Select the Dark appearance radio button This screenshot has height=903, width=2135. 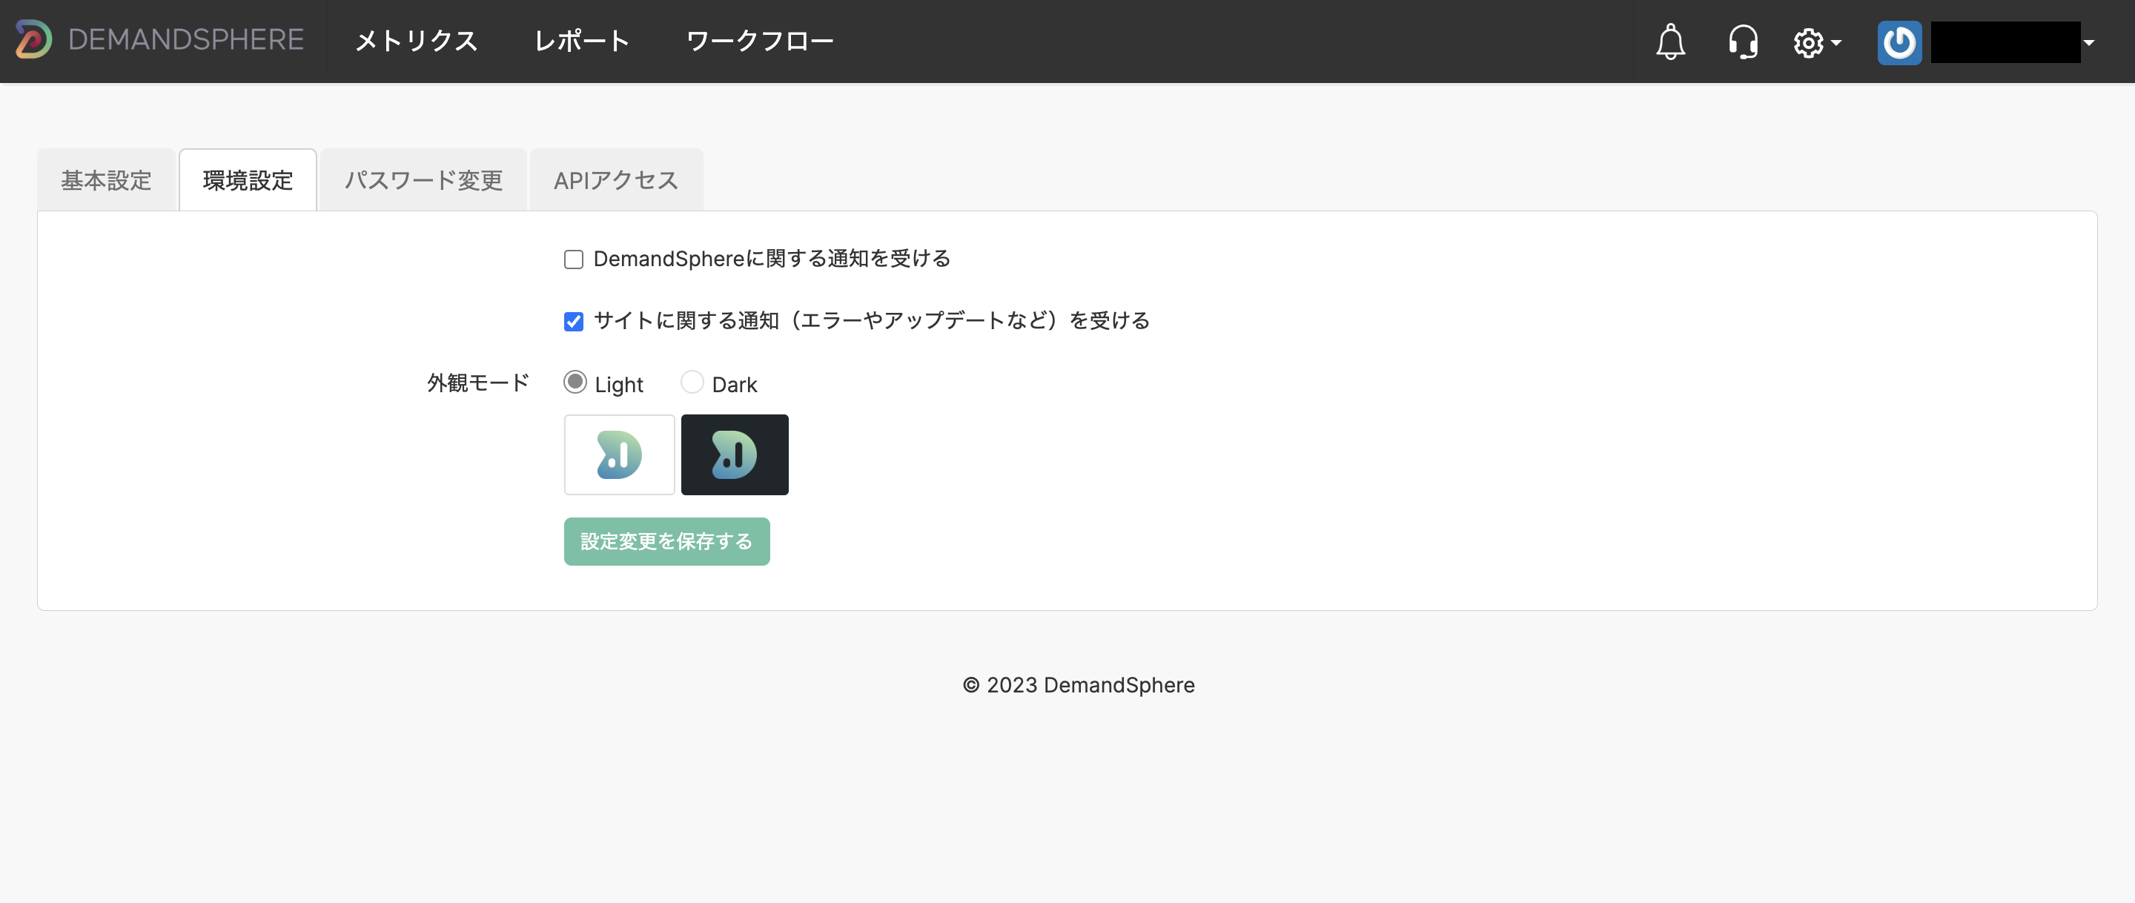(692, 383)
